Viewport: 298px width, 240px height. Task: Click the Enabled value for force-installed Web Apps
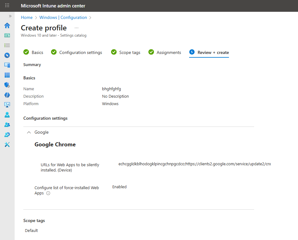point(119,187)
